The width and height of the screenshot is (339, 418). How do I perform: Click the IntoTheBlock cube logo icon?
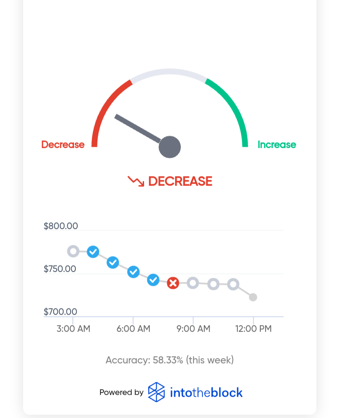click(x=156, y=392)
